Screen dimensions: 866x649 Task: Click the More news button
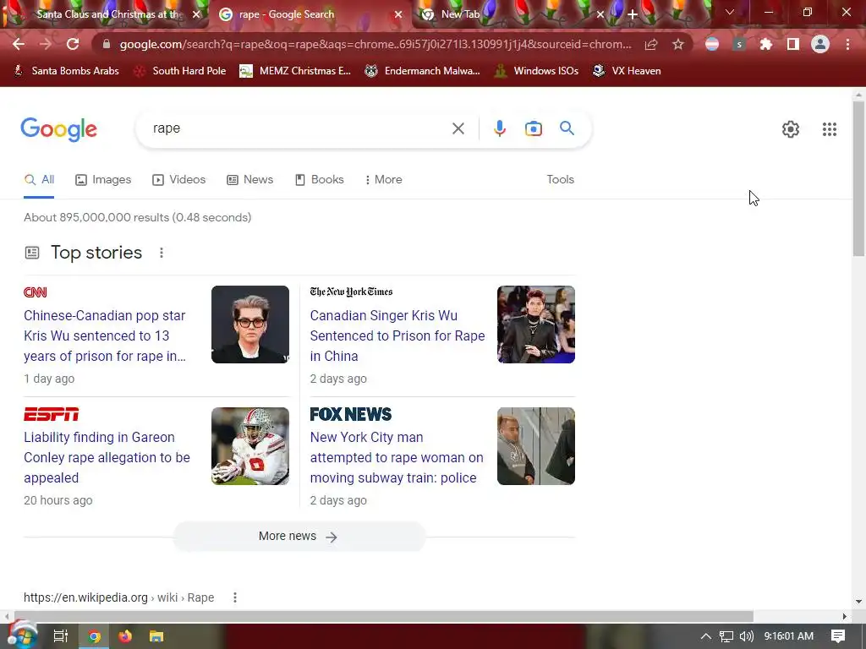(299, 537)
